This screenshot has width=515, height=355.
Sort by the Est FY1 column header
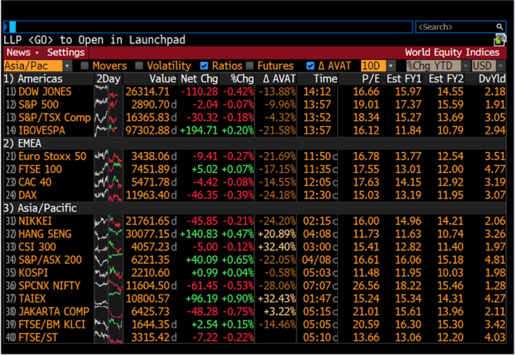pyautogui.click(x=404, y=79)
